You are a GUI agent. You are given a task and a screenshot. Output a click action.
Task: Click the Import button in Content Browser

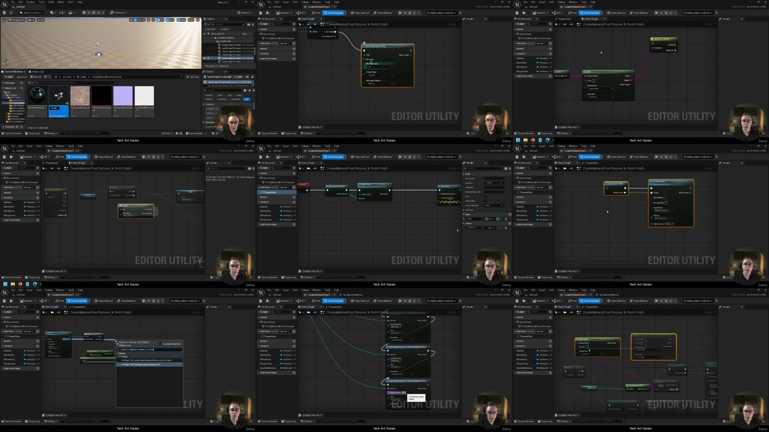point(22,77)
